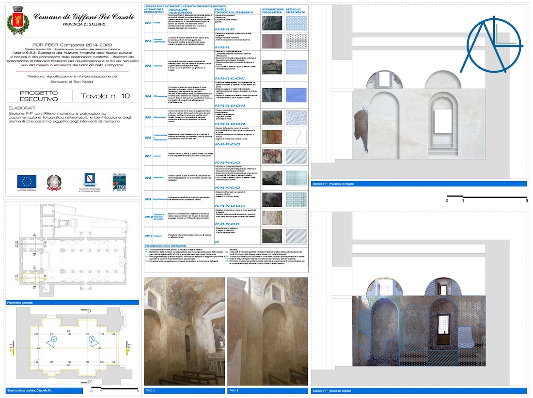Viewport: 533px width, 398px height.
Task: Select the Comune di Giffoni coat of arms
Action: (x=17, y=19)
